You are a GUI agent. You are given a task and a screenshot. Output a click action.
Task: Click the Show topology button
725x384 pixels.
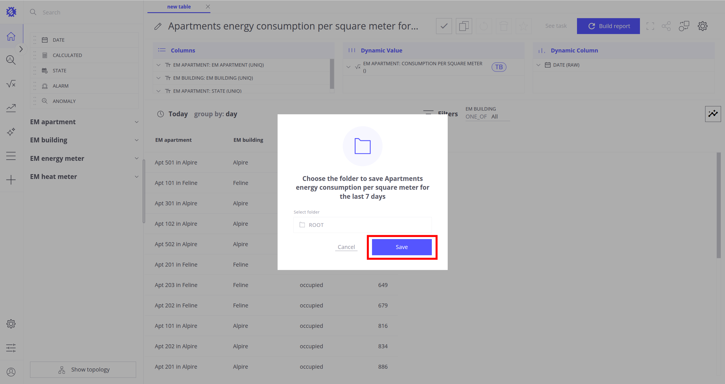click(x=83, y=370)
